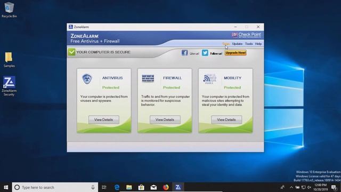This screenshot has height=192, width=341.
Task: Open the highlighted menu left of Update
Action: [226, 44]
